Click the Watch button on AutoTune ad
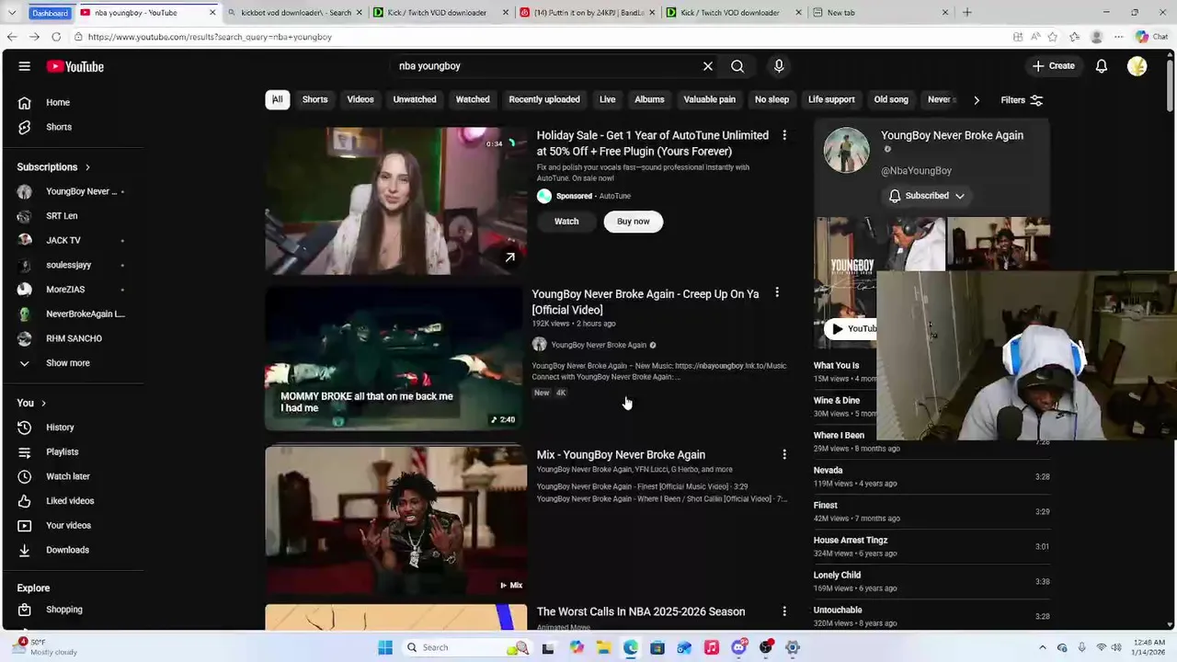 click(x=566, y=222)
